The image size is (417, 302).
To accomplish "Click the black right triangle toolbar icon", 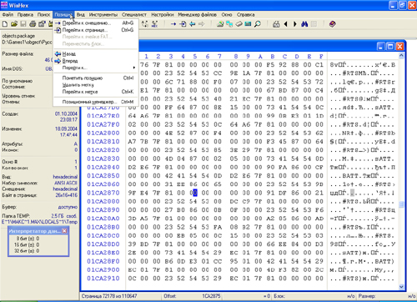I will coord(295,24).
